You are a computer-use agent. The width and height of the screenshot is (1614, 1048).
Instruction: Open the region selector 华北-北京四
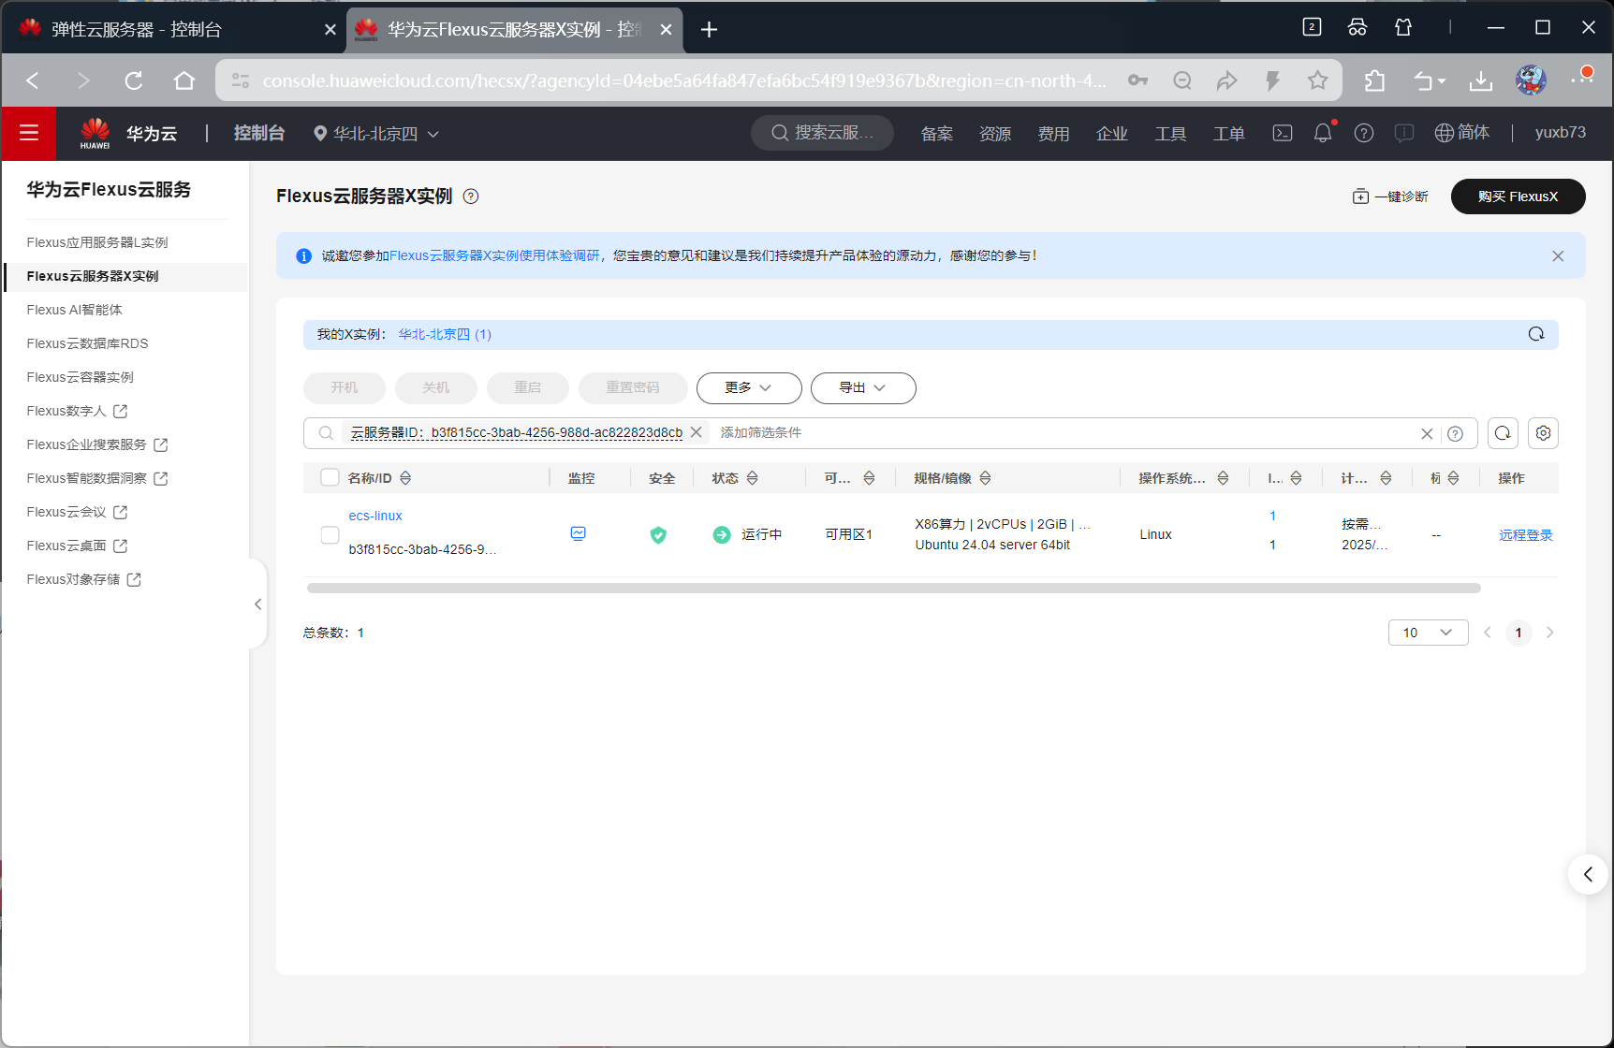coord(376,134)
